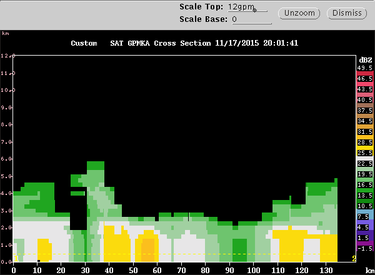This screenshot has height=275, width=375.
Task: Edit the Scale Top input field
Action: (247, 7)
